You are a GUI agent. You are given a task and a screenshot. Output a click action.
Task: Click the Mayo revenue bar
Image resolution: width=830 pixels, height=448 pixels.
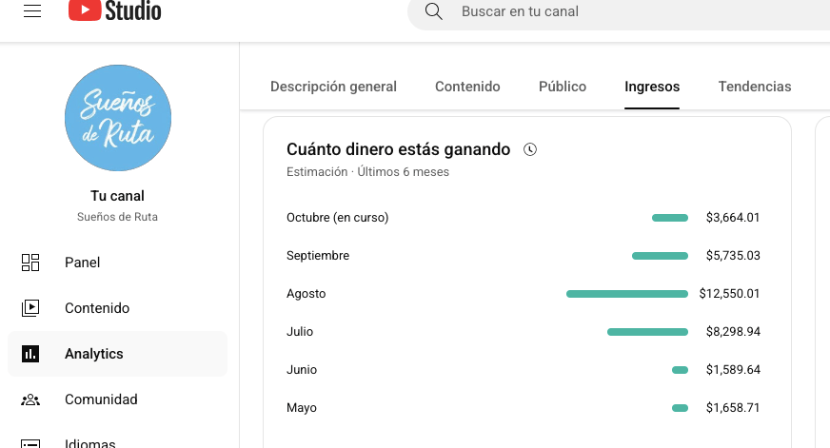tap(680, 408)
